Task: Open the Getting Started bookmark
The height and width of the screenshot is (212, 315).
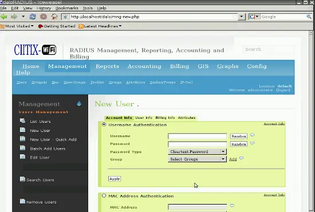Action: point(57,26)
